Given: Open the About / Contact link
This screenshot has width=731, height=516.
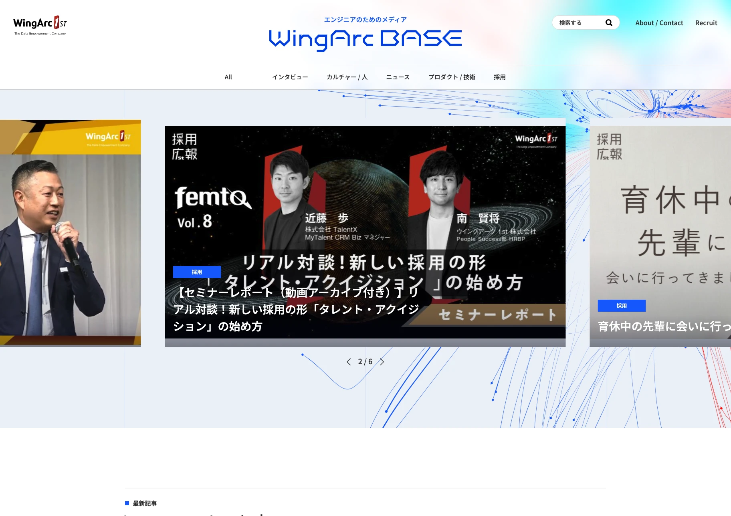Looking at the screenshot, I should tap(659, 23).
